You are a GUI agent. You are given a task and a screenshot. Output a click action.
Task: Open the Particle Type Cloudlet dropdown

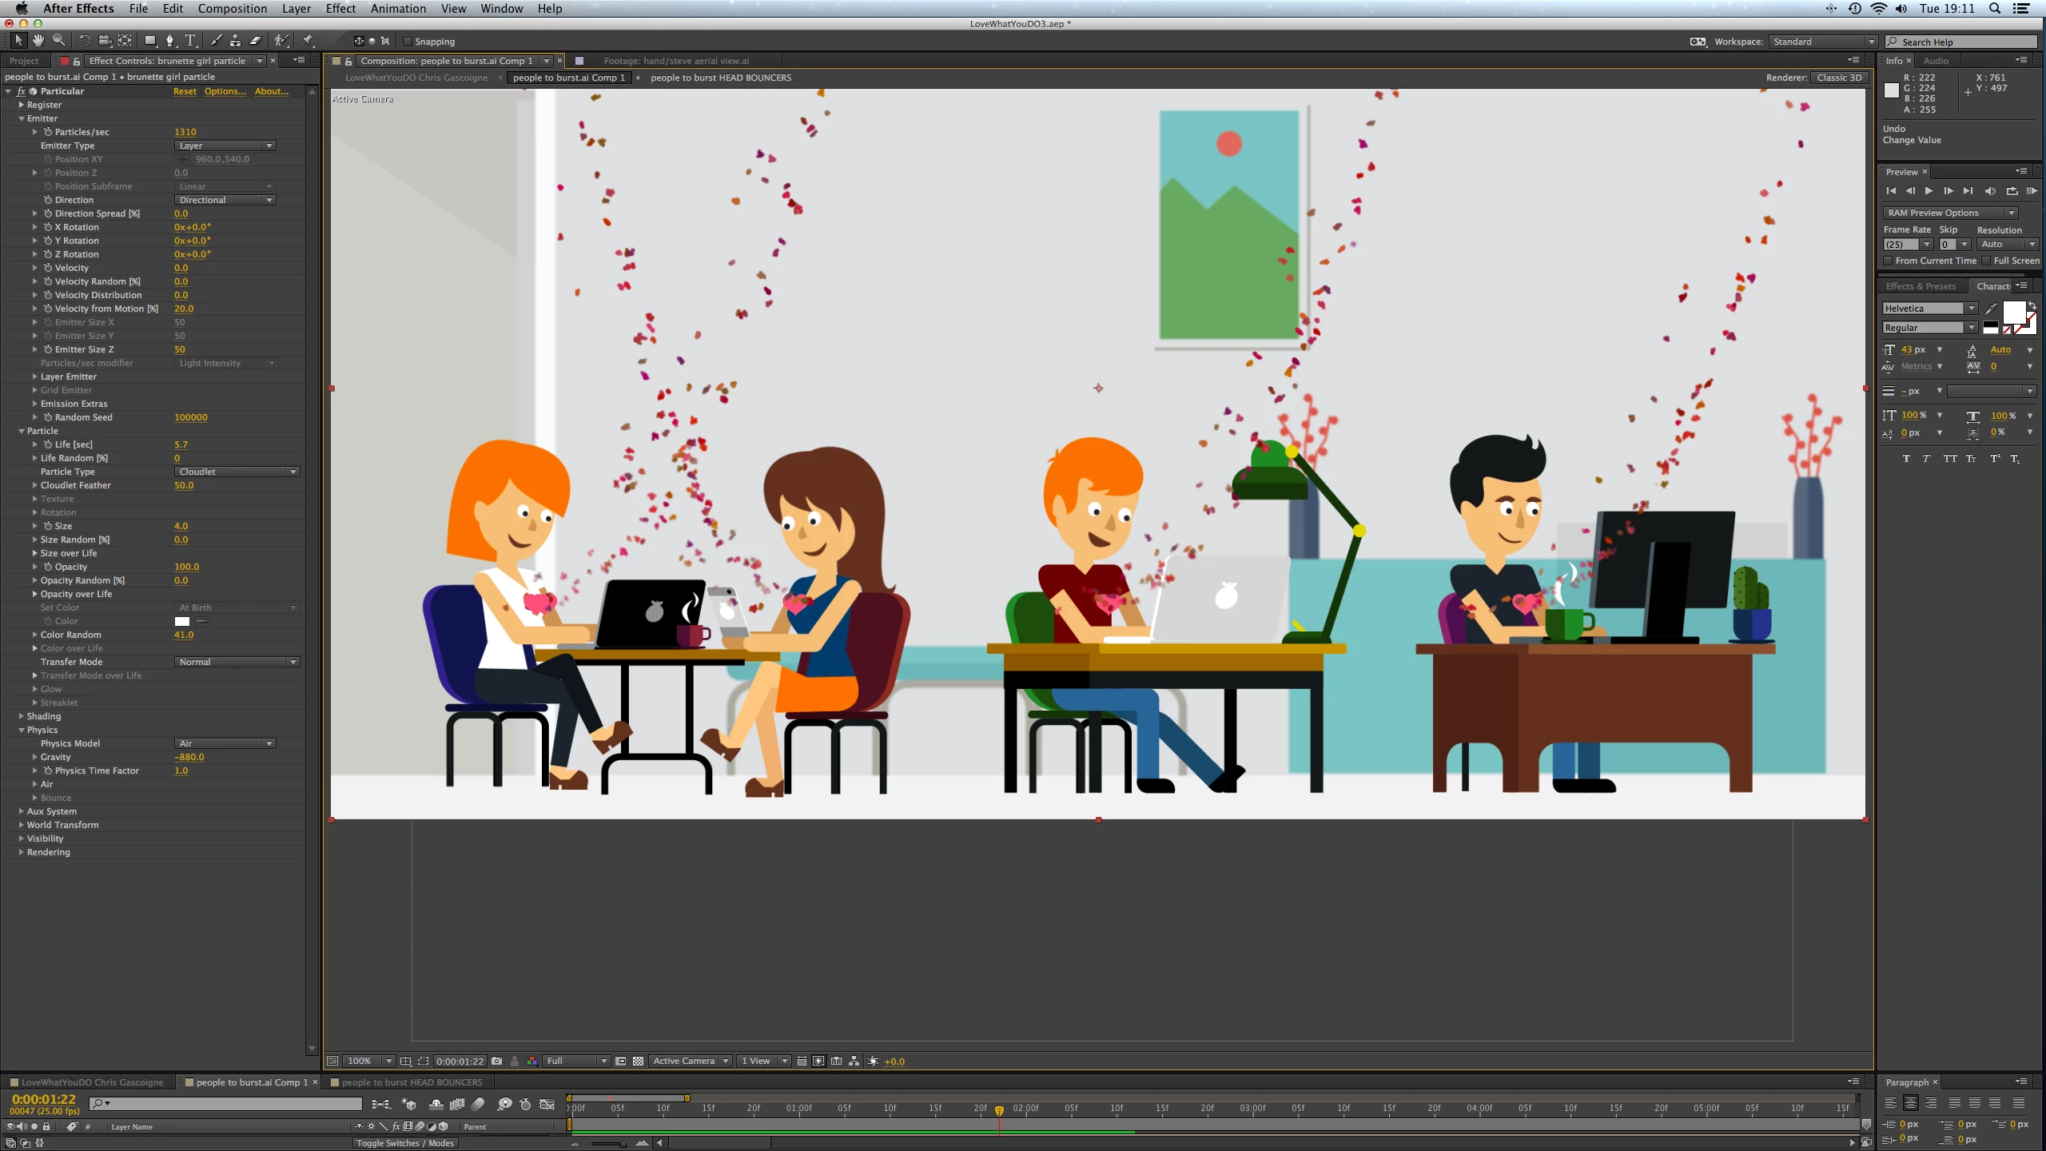237,472
